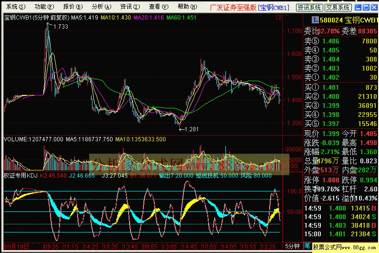The width and height of the screenshot is (379, 253).
Task: Click the 09月19日 date on time axis
Action: [16, 247]
